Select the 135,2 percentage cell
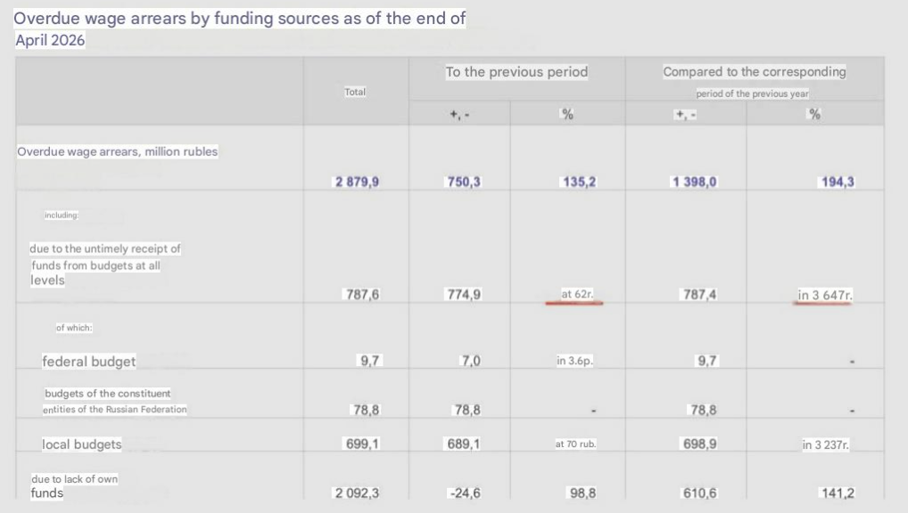Image resolution: width=908 pixels, height=513 pixels. click(579, 182)
